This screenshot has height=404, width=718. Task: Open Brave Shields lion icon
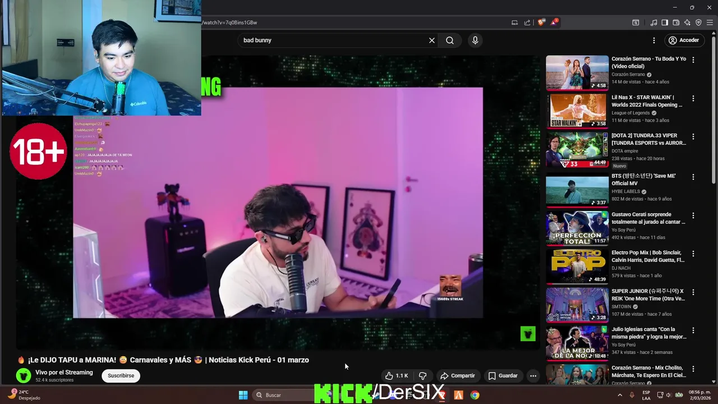(x=541, y=22)
